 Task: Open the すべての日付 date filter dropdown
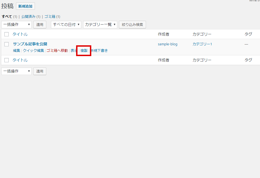coord(66,24)
